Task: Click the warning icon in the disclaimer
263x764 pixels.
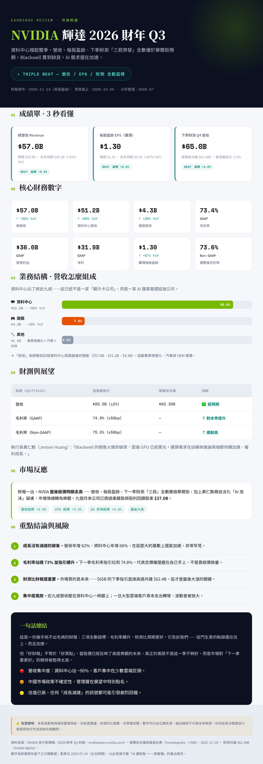Action: (18, 723)
